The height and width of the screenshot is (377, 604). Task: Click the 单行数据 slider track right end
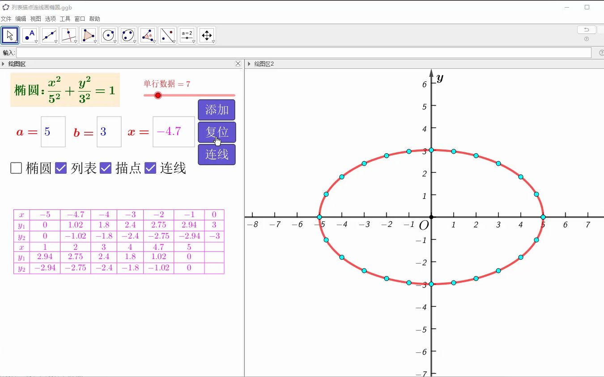pos(234,95)
